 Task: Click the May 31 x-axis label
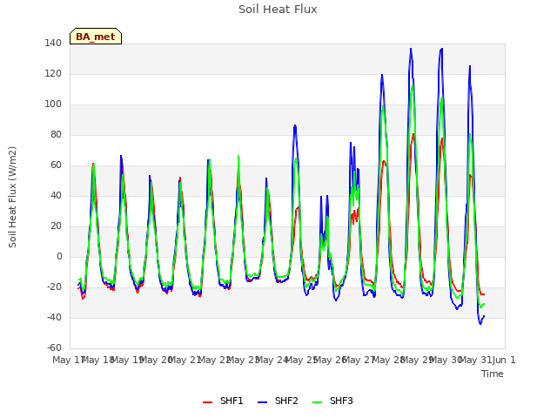pyautogui.click(x=475, y=360)
